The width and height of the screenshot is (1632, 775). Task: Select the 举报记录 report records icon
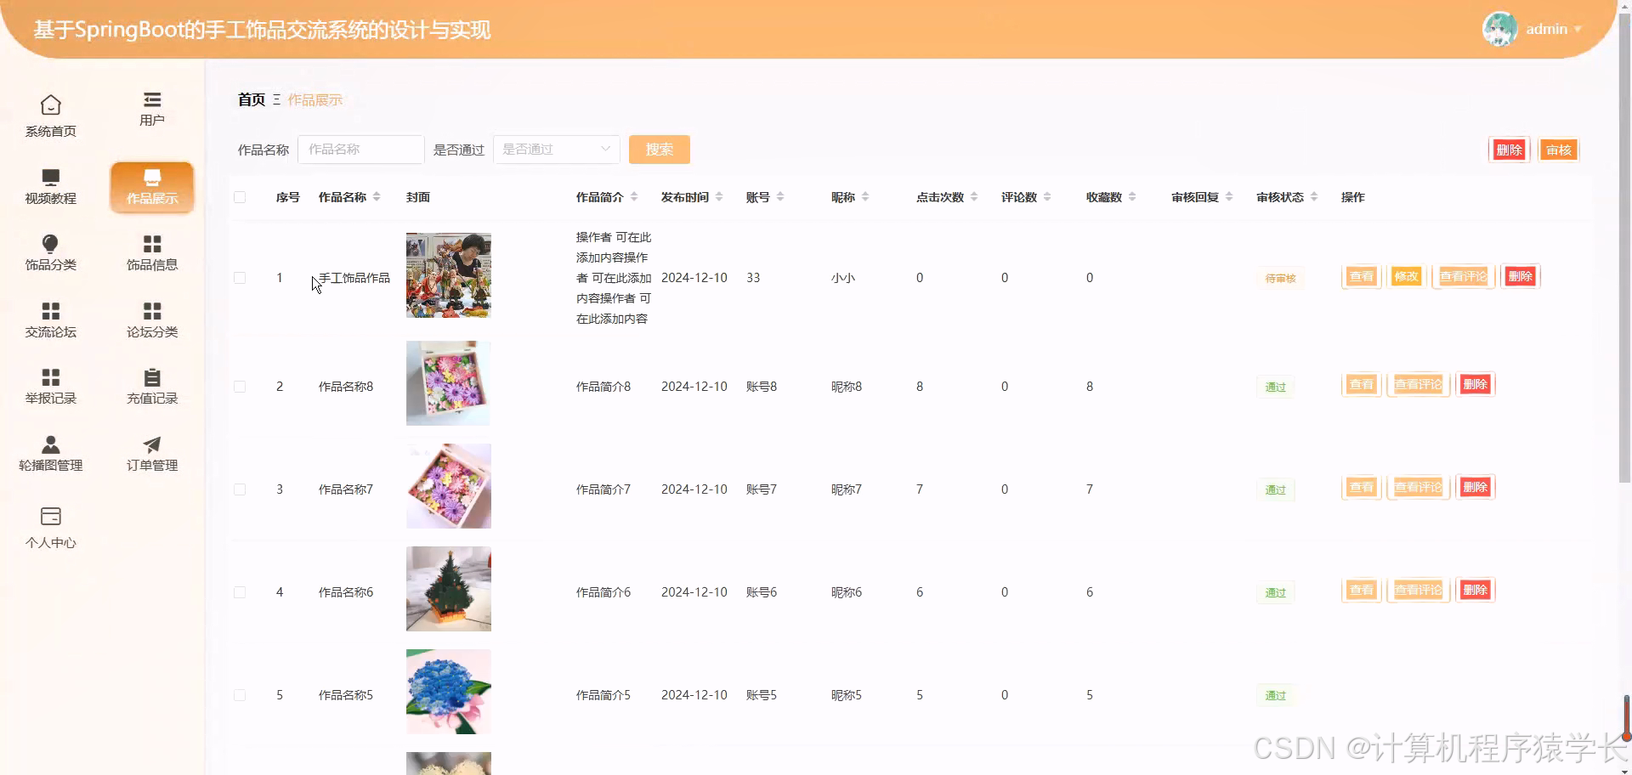pos(50,385)
